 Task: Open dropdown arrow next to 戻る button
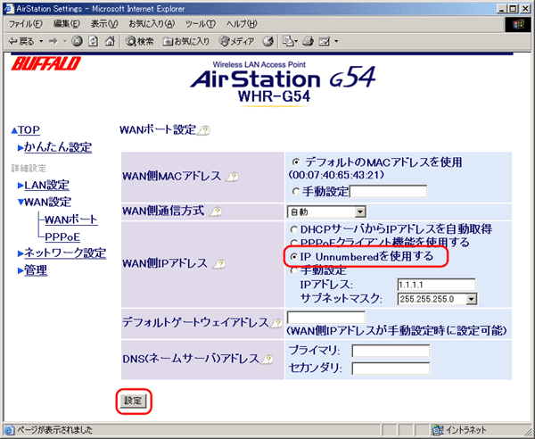coord(41,42)
